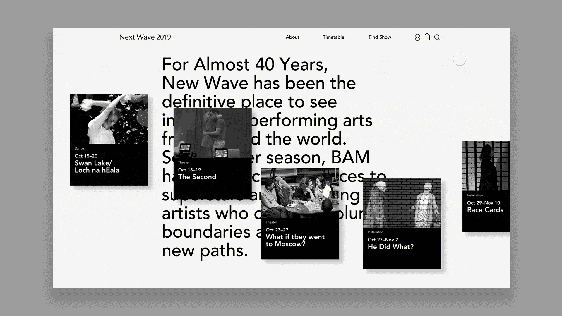Open the Race Cards show title
Screen dimensions: 562x316
pyautogui.click(x=485, y=210)
